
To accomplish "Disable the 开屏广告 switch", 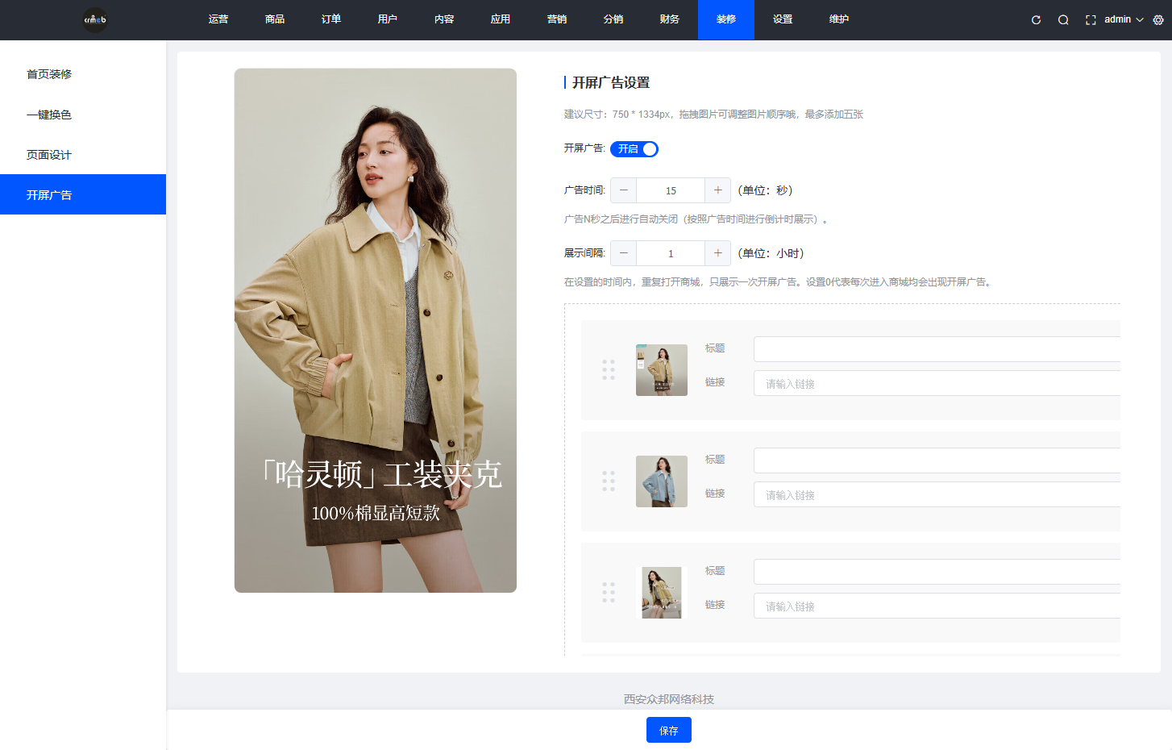I will (634, 148).
